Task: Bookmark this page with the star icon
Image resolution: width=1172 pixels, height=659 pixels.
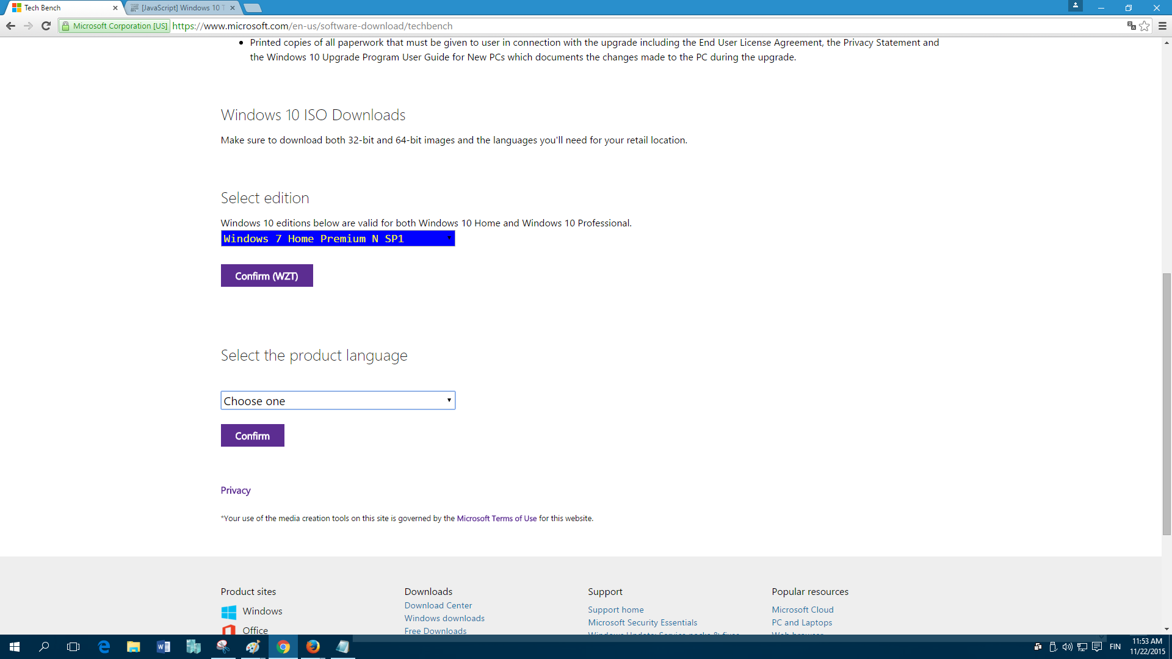Action: pos(1145,26)
